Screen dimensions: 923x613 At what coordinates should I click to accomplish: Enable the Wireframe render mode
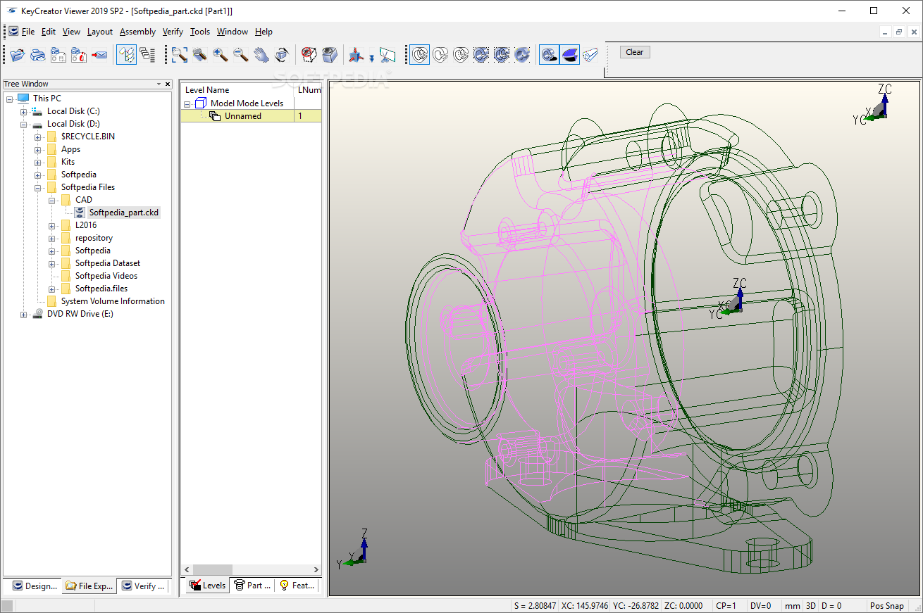pos(420,55)
